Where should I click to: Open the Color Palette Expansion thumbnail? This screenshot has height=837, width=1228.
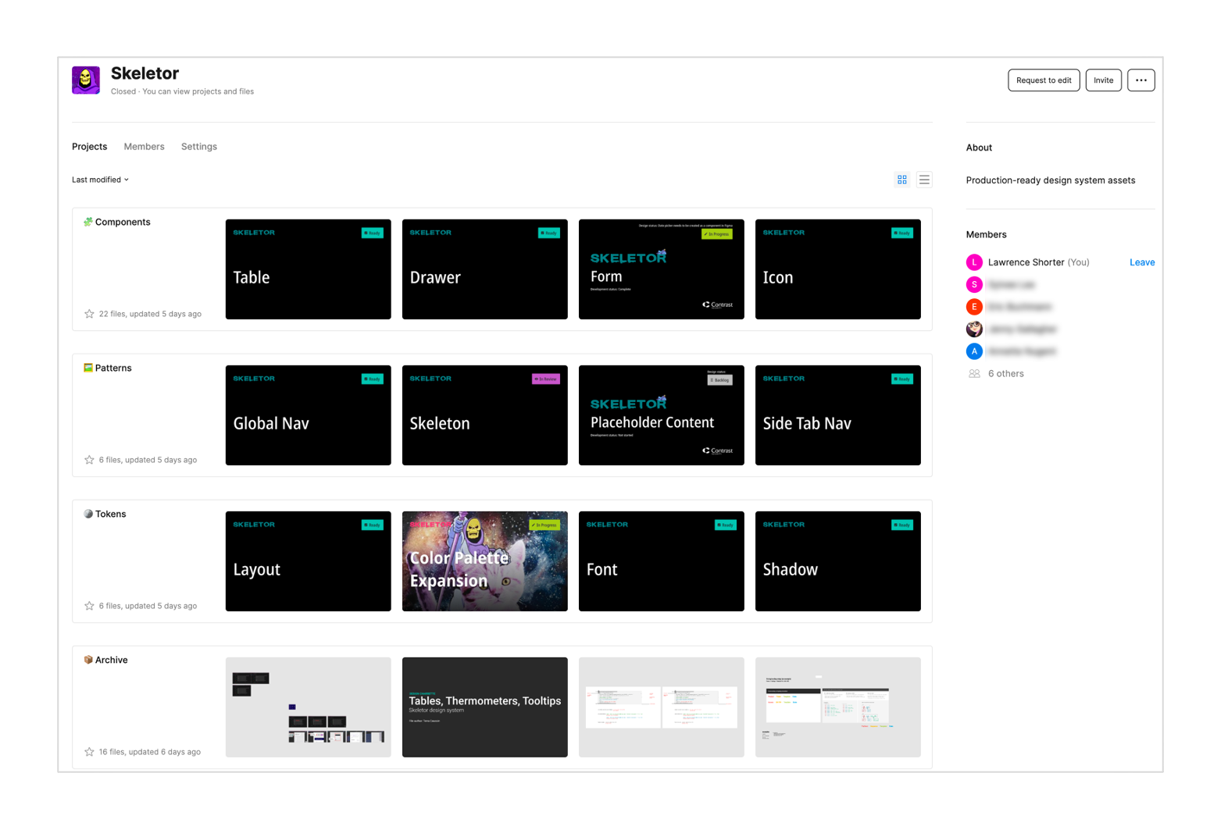[x=484, y=561]
